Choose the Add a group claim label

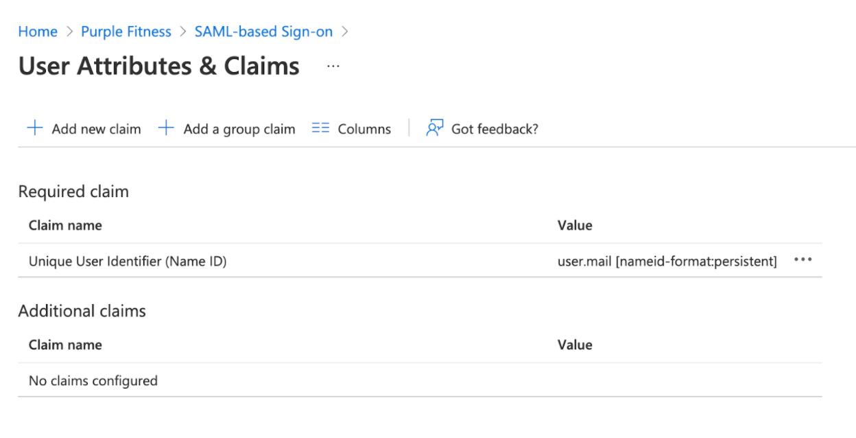[x=239, y=129]
